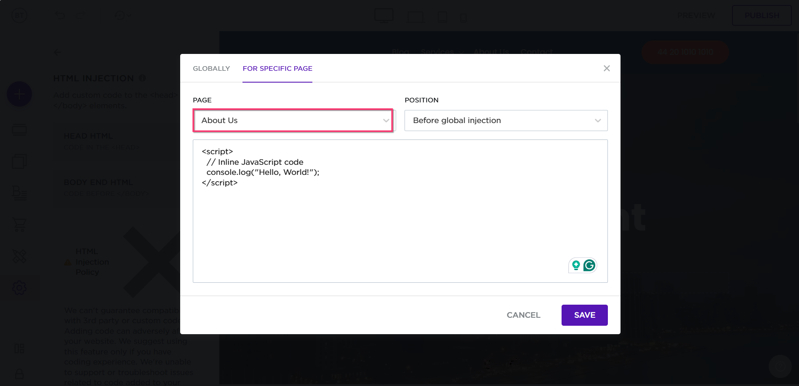Open Preview from the top bar
799x386 pixels.
click(x=696, y=16)
